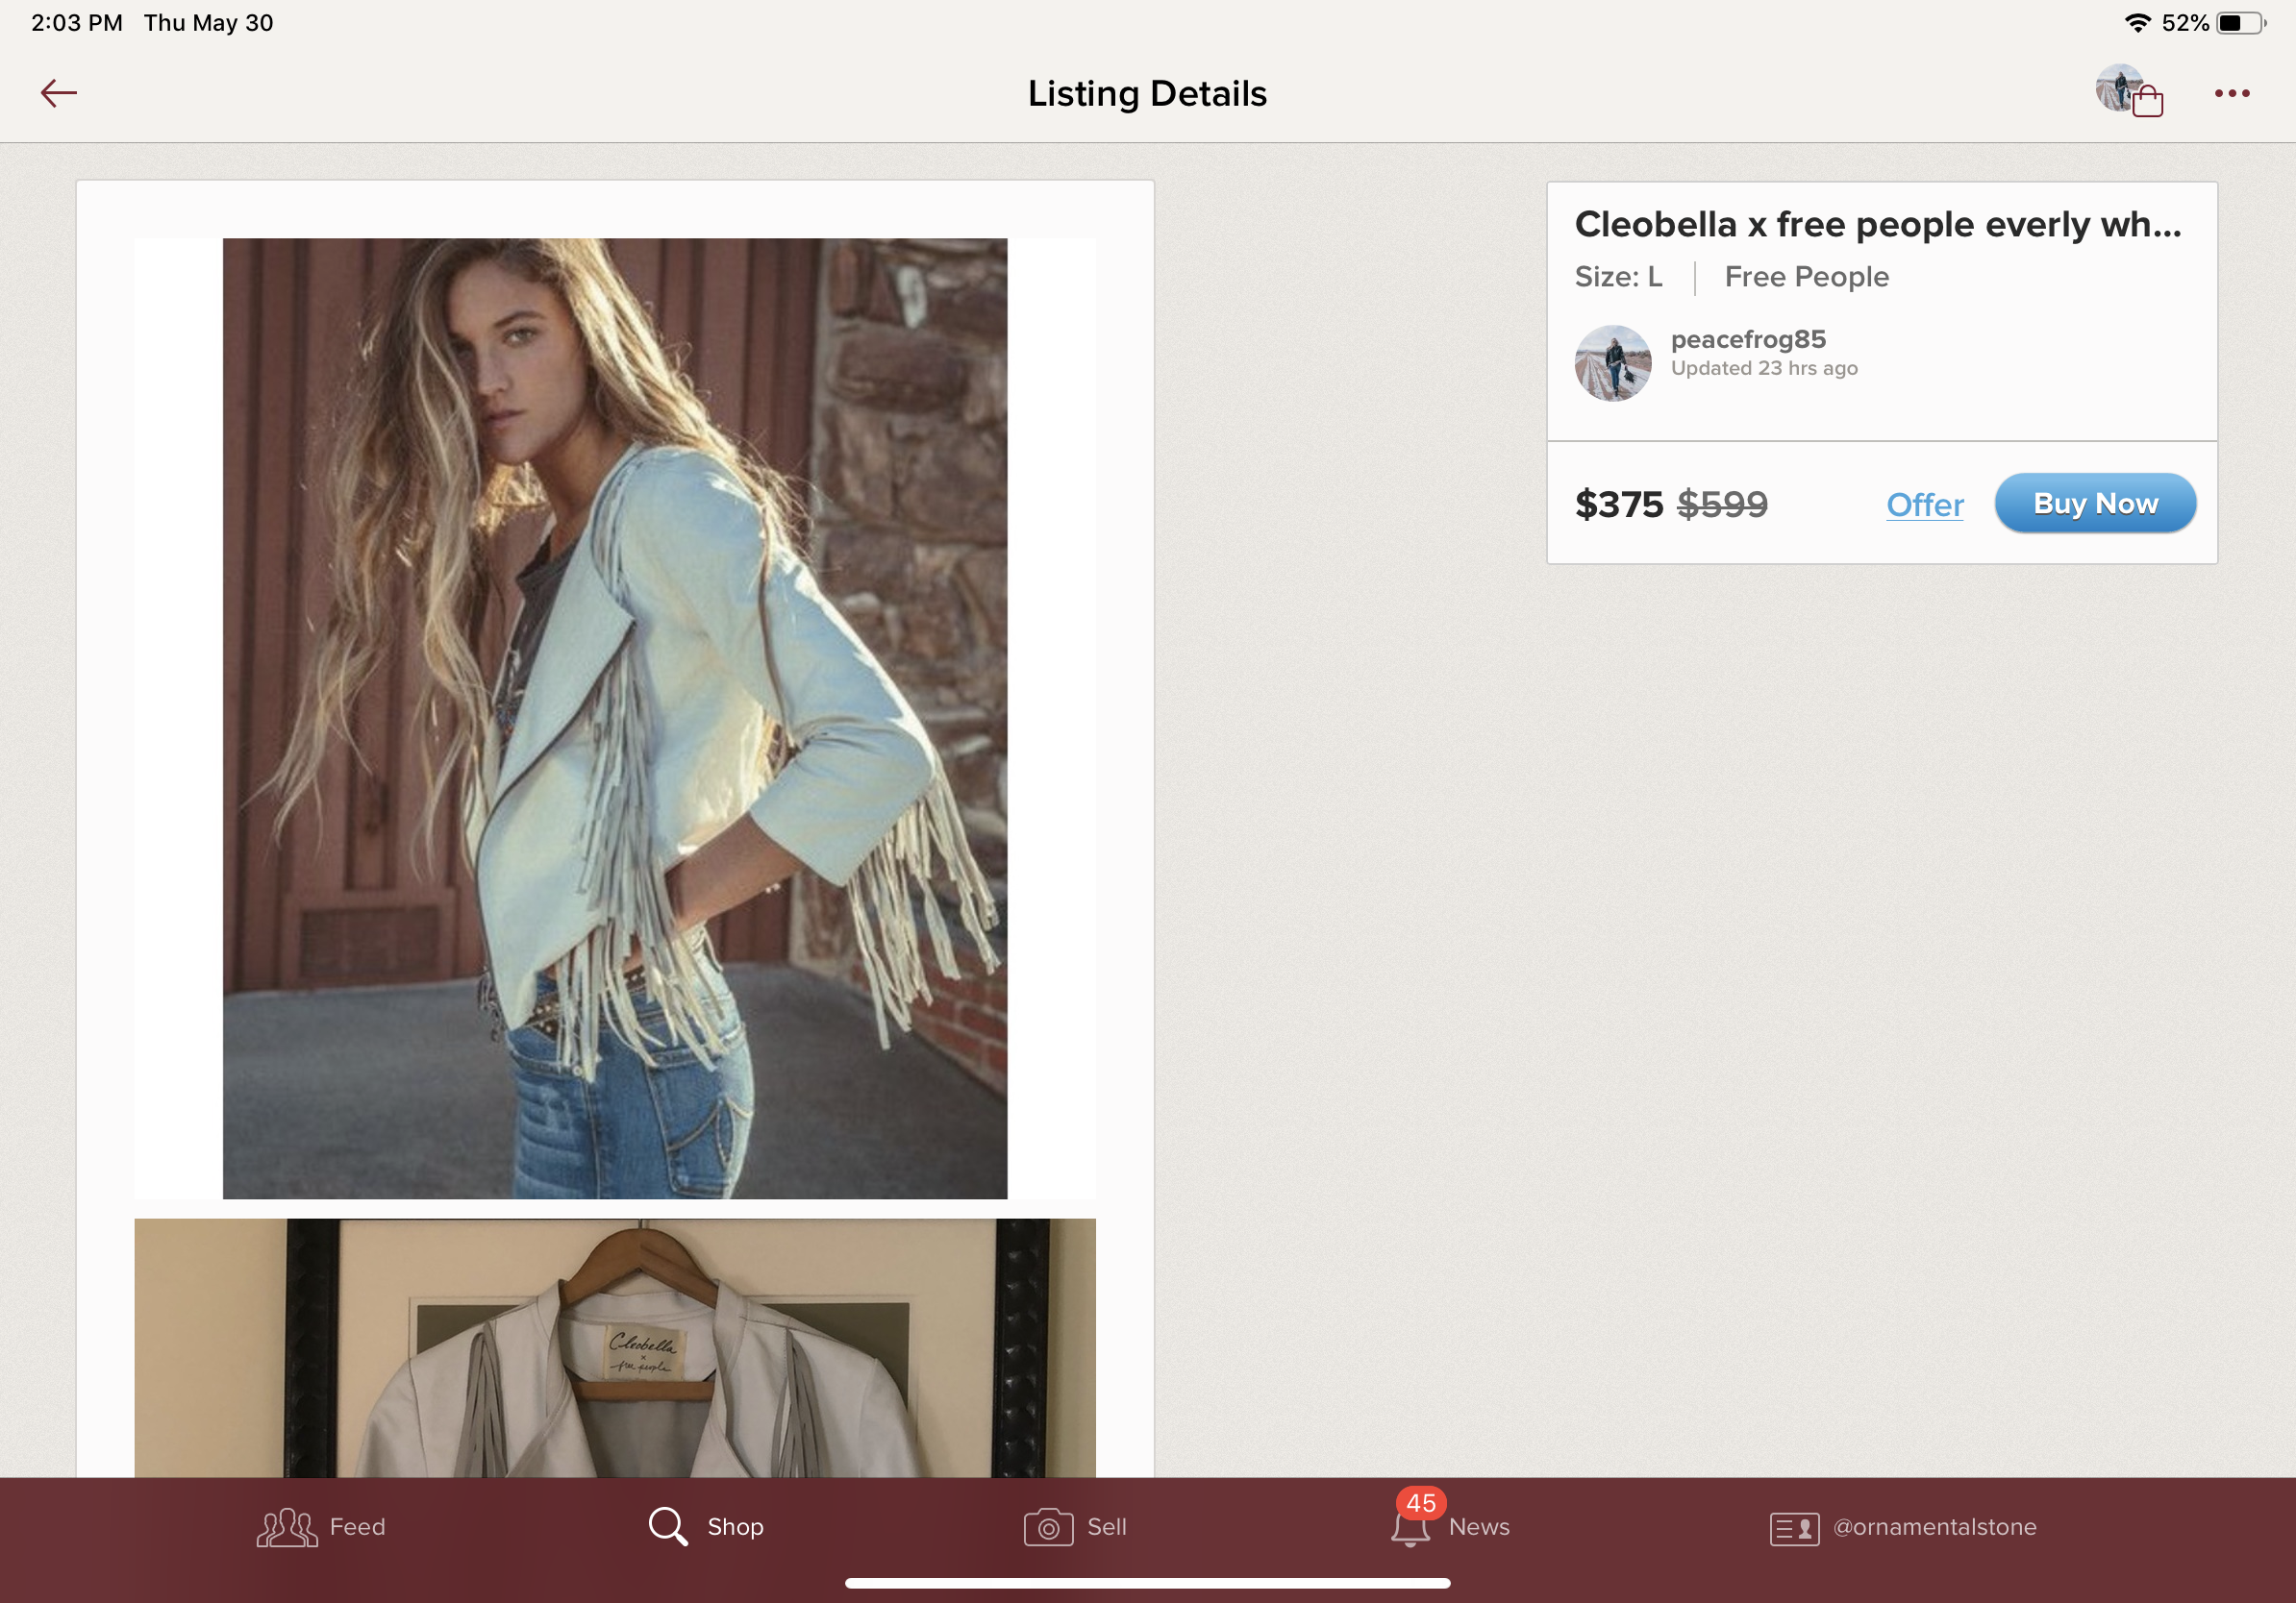Tap the back arrow icon

click(59, 93)
